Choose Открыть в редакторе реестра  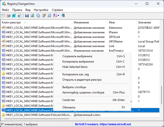92,80
